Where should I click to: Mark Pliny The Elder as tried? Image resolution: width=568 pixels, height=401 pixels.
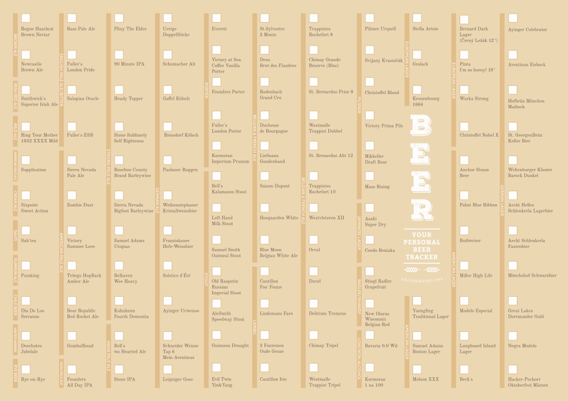pyautogui.click(x=119, y=18)
